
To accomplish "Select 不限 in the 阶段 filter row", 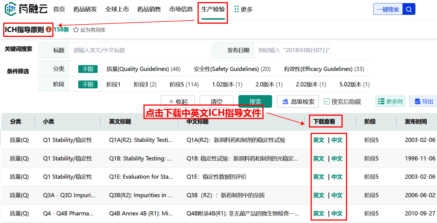I will pos(88,84).
